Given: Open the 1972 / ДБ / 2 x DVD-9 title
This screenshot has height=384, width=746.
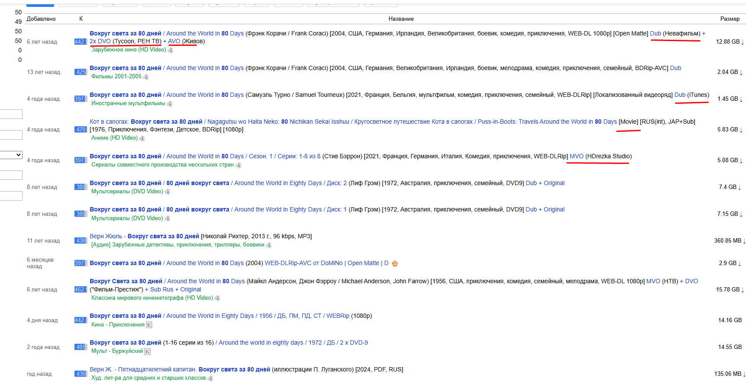Looking at the screenshot, I should tap(229, 343).
